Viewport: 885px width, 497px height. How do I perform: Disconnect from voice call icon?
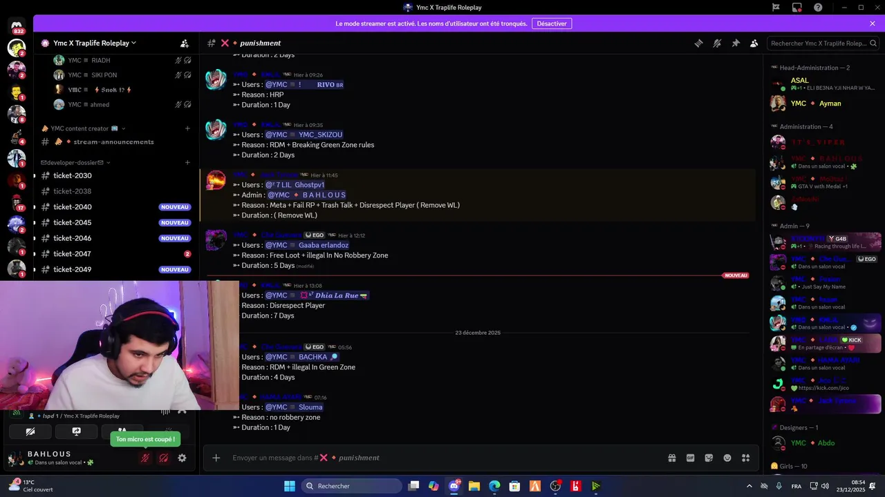[182, 411]
